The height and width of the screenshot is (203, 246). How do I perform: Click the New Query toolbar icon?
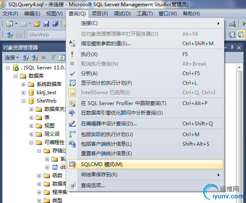coord(10,24)
